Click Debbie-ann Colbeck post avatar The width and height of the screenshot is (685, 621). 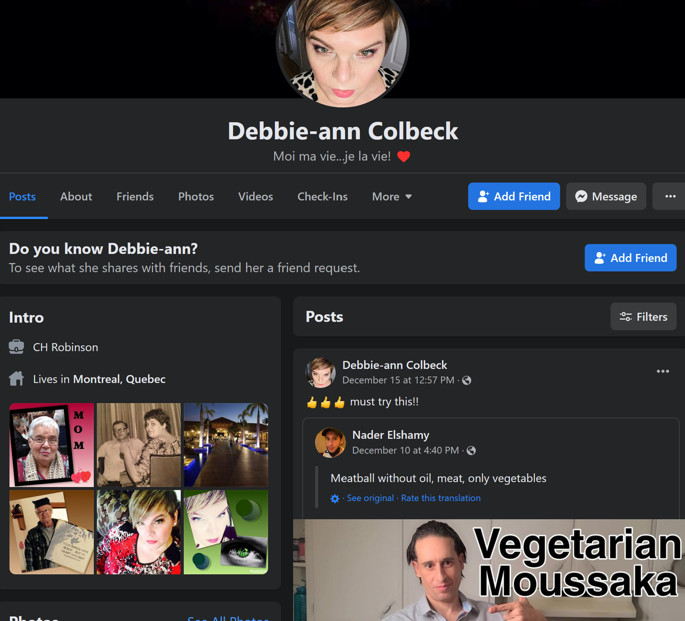321,372
